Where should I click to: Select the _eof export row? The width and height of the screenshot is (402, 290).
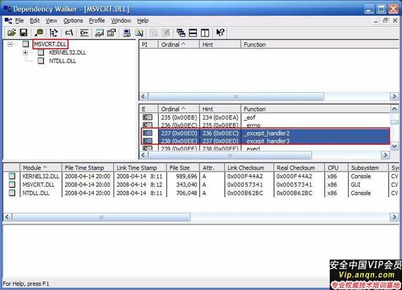pyautogui.click(x=265, y=117)
